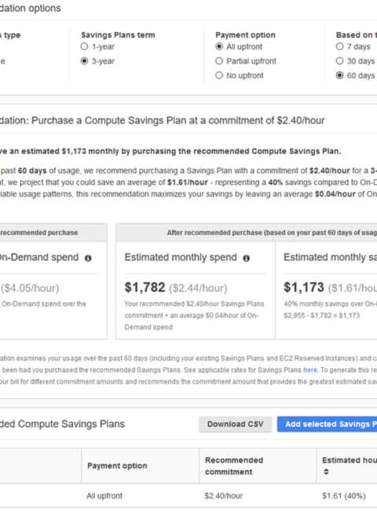Click Add selected Savings Plans button

pos(328,424)
